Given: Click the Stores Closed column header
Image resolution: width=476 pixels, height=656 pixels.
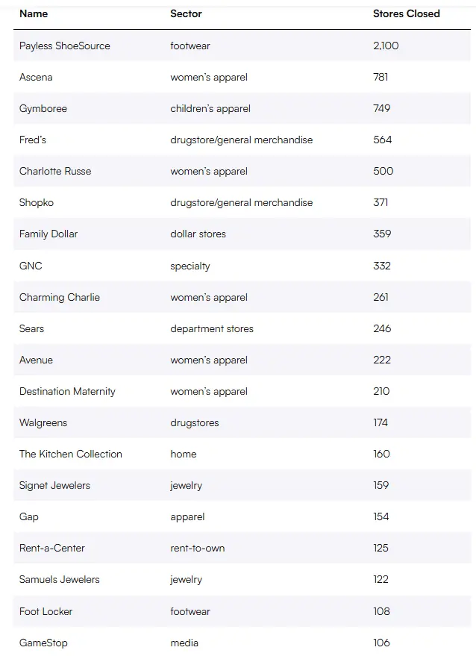Looking at the screenshot, I should click(x=406, y=13).
